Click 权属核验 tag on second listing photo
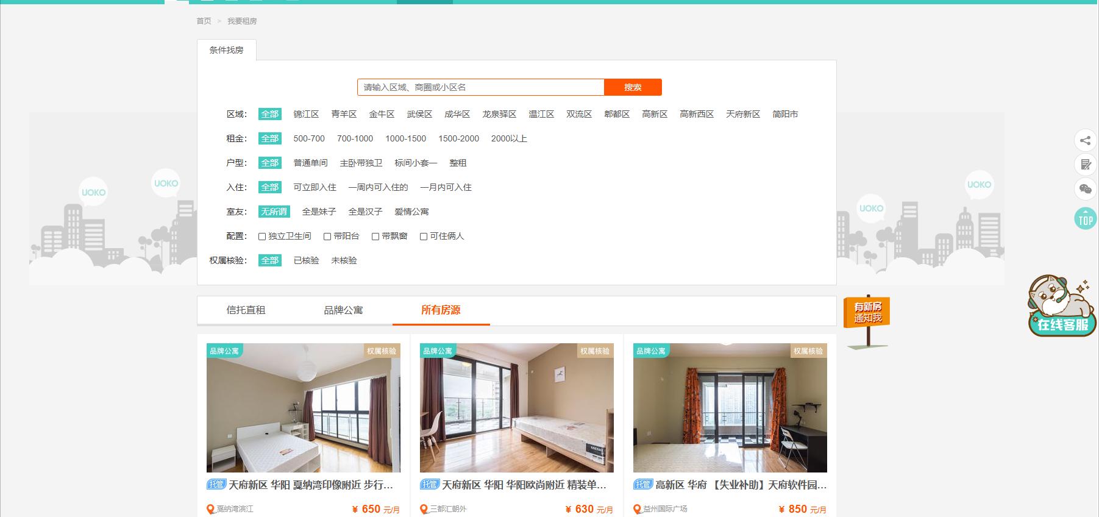Image resolution: width=1099 pixels, height=517 pixels. (x=595, y=351)
